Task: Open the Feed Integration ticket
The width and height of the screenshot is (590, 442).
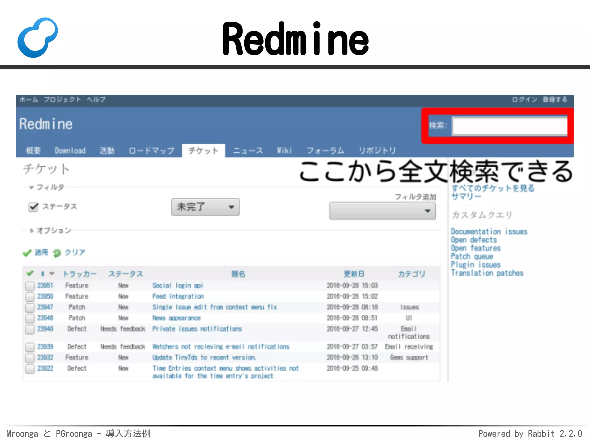Action: click(x=178, y=296)
